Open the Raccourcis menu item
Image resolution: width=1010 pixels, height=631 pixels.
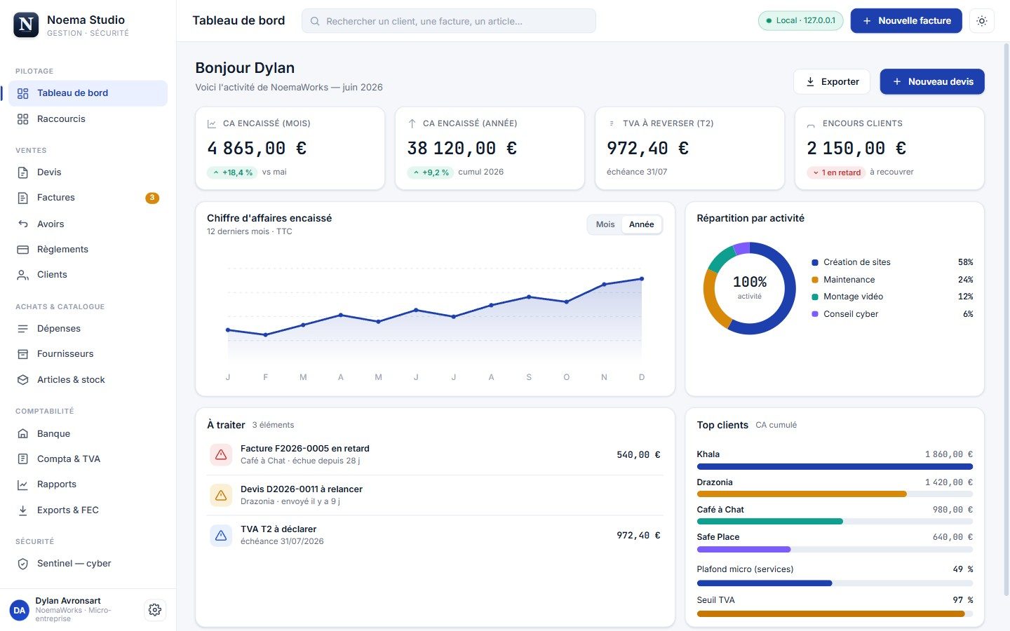(88, 119)
